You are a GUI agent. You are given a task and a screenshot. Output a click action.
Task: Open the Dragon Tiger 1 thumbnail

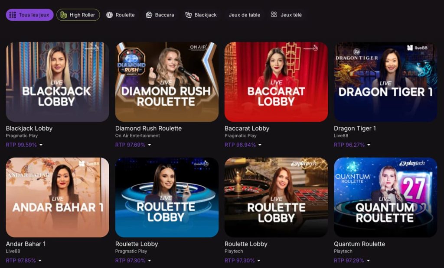385,82
